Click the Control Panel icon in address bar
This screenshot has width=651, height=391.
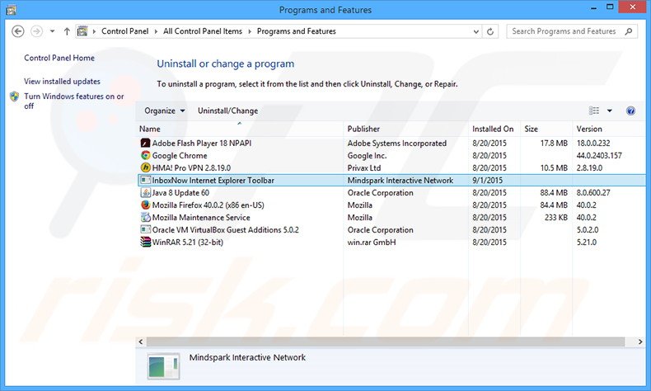click(x=82, y=31)
